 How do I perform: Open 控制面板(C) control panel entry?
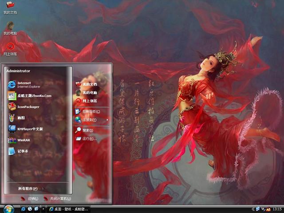(x=88, y=111)
